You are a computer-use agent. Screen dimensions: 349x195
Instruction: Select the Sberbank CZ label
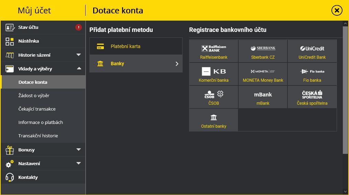click(263, 57)
